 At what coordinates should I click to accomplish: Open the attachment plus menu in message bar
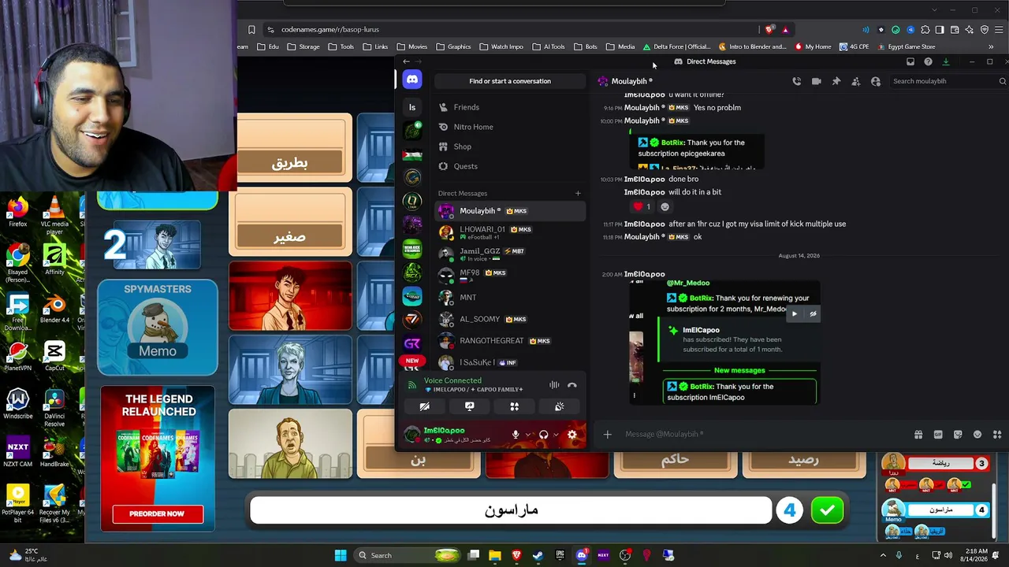click(x=607, y=434)
